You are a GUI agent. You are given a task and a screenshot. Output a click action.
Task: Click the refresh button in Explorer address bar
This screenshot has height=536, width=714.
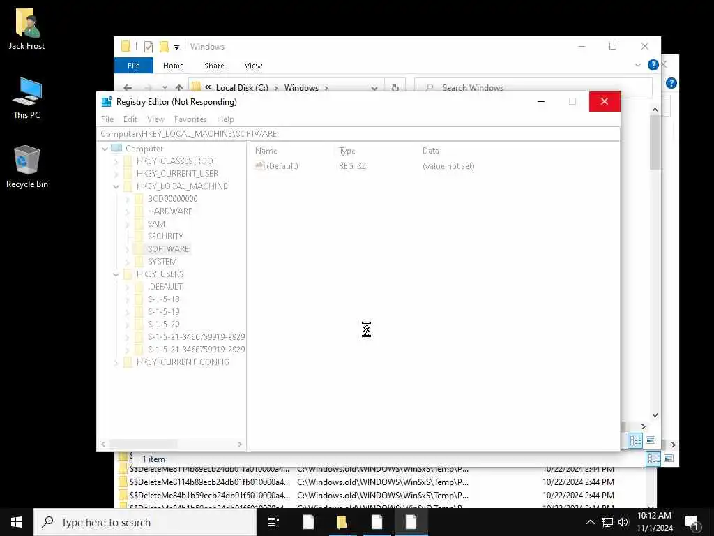395,87
